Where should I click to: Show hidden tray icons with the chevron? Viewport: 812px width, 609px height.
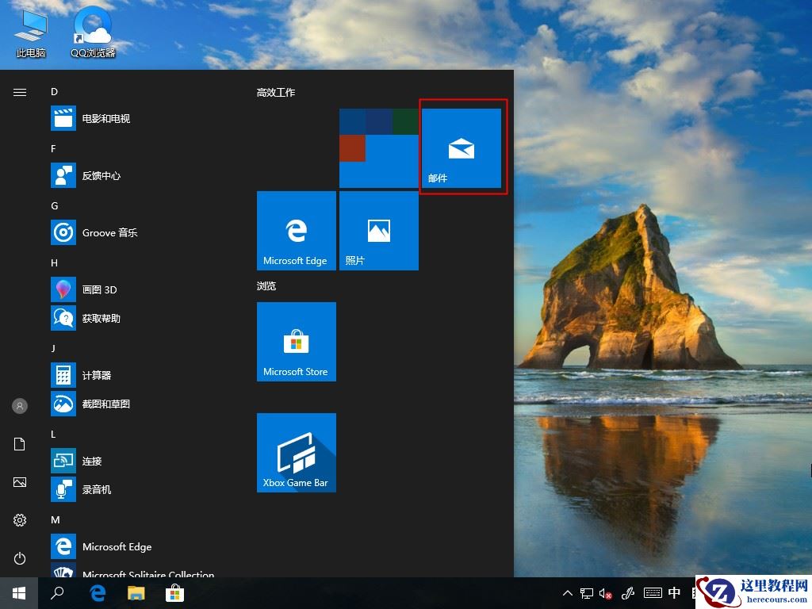point(568,593)
